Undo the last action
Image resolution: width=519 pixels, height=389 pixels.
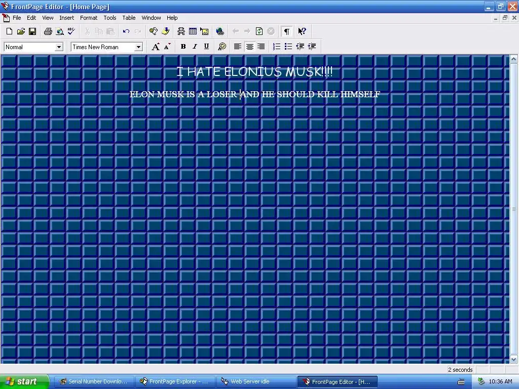coord(126,31)
